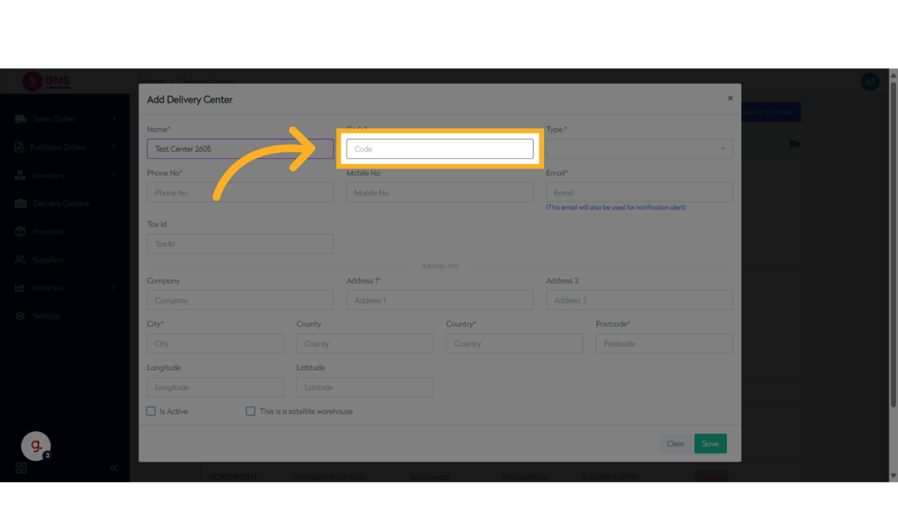This screenshot has width=898, height=505.
Task: Expand the Analytics submenu arrow
Action: tap(114, 288)
